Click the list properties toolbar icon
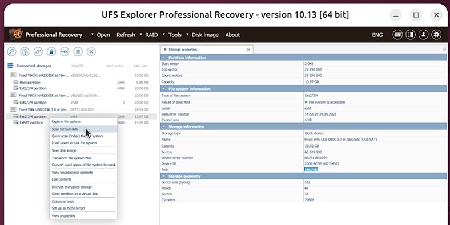Viewport: 450px width, 225px height. [x=78, y=52]
